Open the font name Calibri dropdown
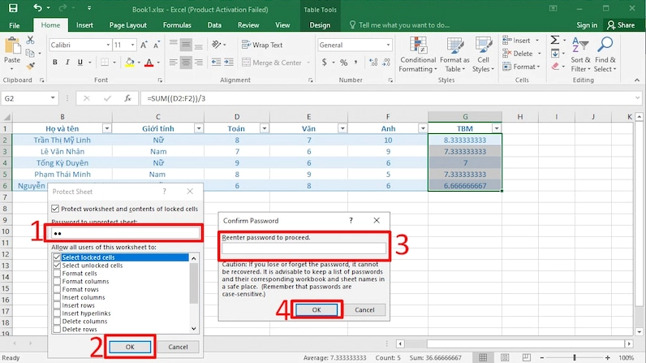Image resolution: width=646 pixels, height=363 pixels. coord(108,45)
